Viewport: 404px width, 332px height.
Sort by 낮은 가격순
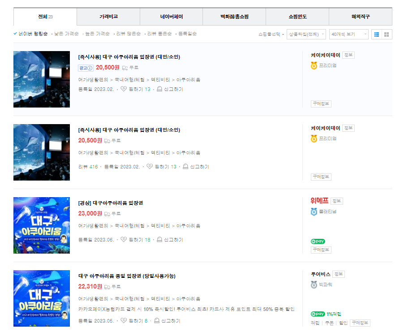click(x=66, y=34)
